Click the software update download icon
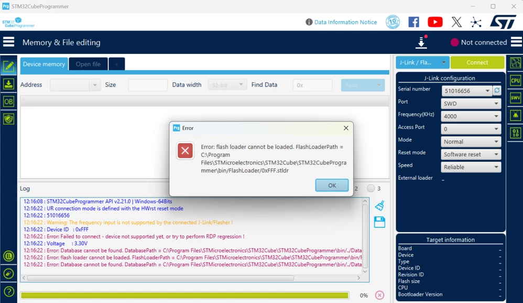The image size is (523, 303). tap(421, 42)
